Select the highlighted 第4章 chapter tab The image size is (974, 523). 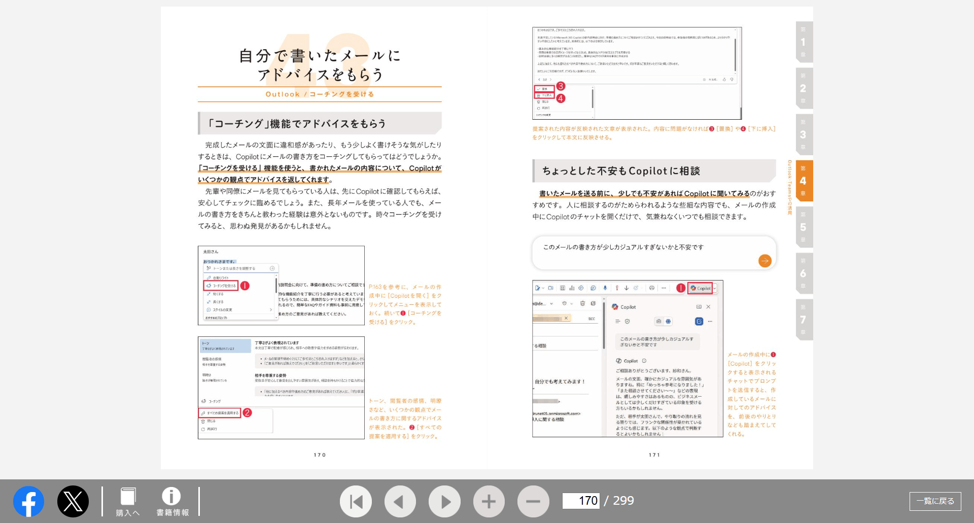point(804,180)
